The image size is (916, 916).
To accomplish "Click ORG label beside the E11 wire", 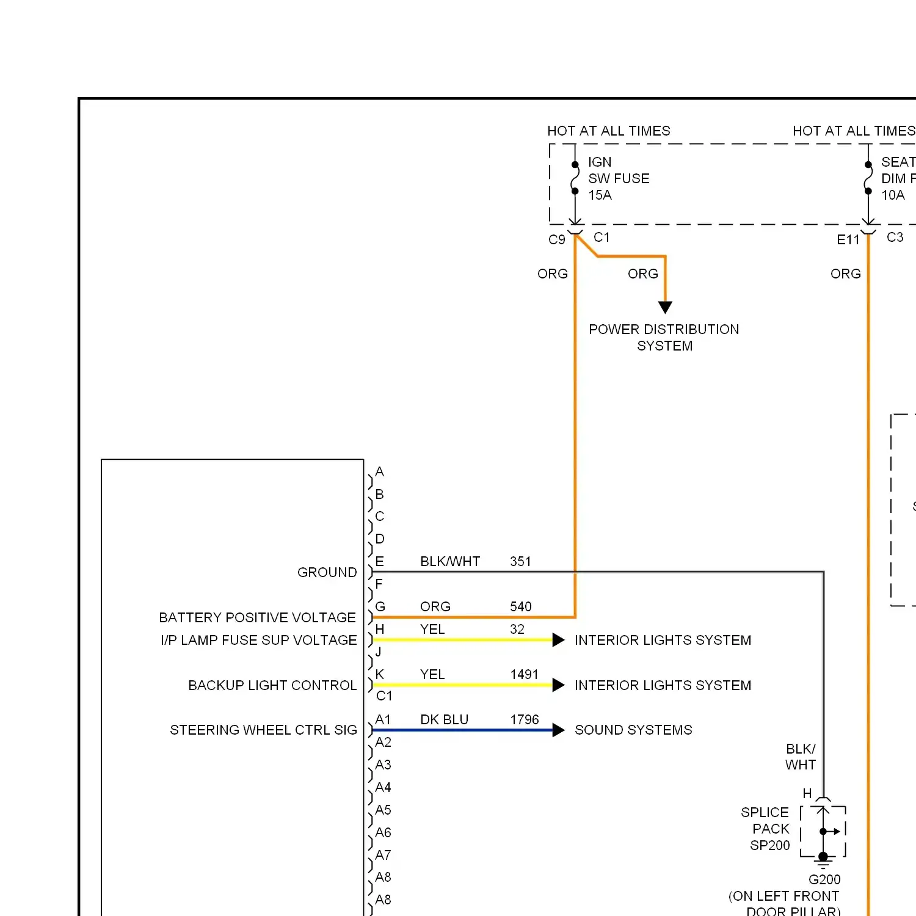I will (x=845, y=274).
